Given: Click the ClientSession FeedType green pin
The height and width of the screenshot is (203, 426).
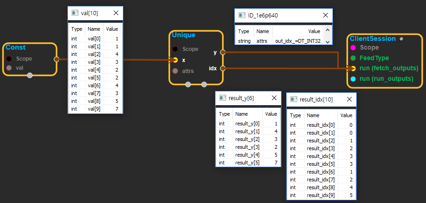Looking at the screenshot, I should tap(353, 58).
